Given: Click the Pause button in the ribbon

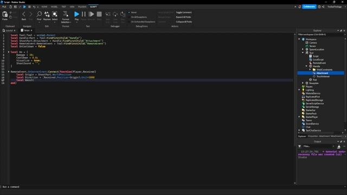Looking at the screenshot, I should click(83, 14).
